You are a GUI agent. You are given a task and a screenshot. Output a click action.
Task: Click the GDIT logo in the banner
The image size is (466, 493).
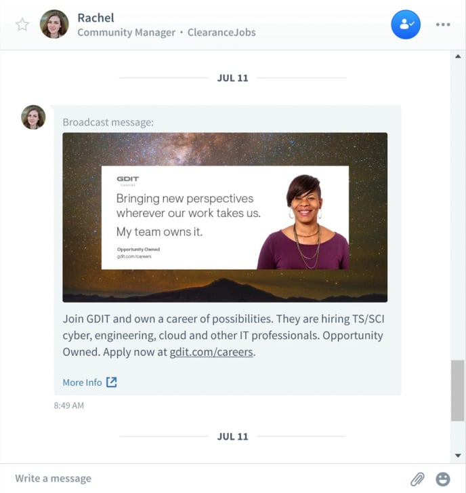tap(128, 180)
